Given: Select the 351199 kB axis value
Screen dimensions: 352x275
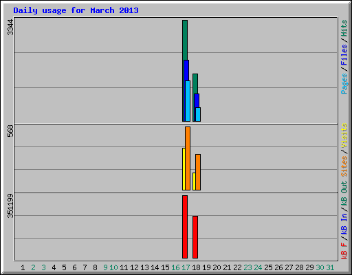Looking at the screenshot, I should coord(10,206).
